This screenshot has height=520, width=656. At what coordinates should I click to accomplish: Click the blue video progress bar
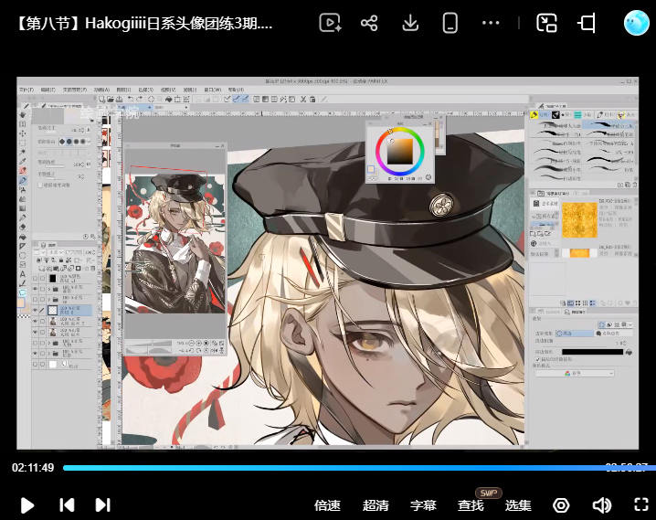(359, 468)
